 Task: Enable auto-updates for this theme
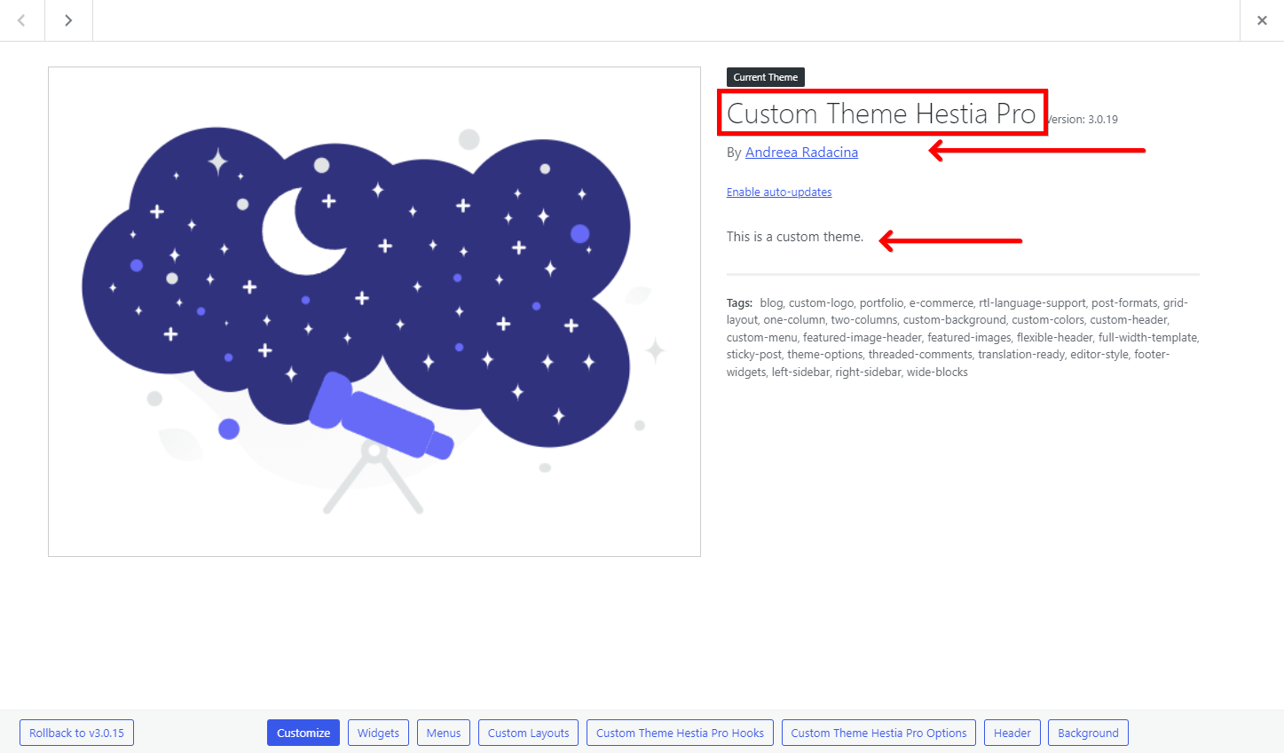click(x=779, y=192)
